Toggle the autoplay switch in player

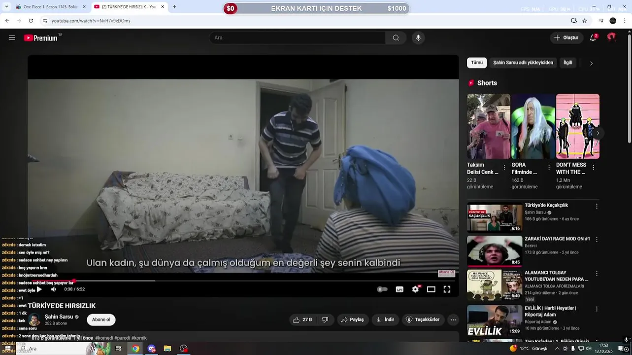click(x=382, y=289)
